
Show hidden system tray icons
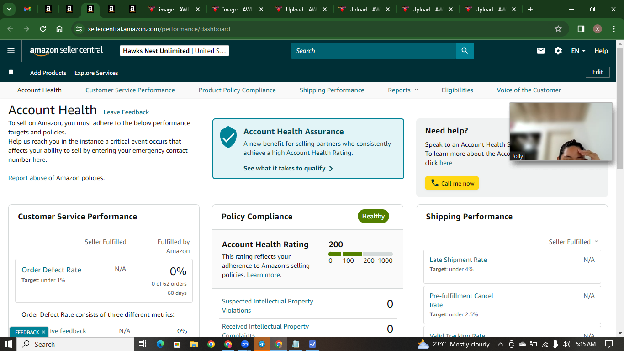[x=500, y=344]
